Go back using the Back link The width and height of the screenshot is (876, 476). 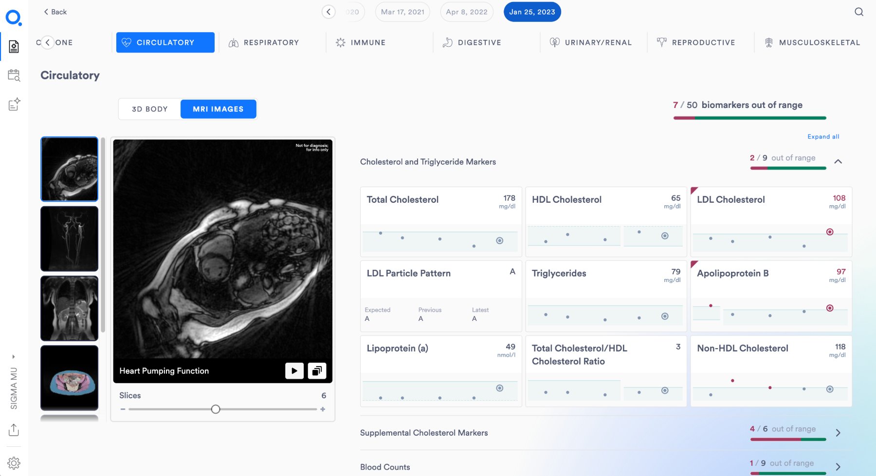pyautogui.click(x=55, y=12)
